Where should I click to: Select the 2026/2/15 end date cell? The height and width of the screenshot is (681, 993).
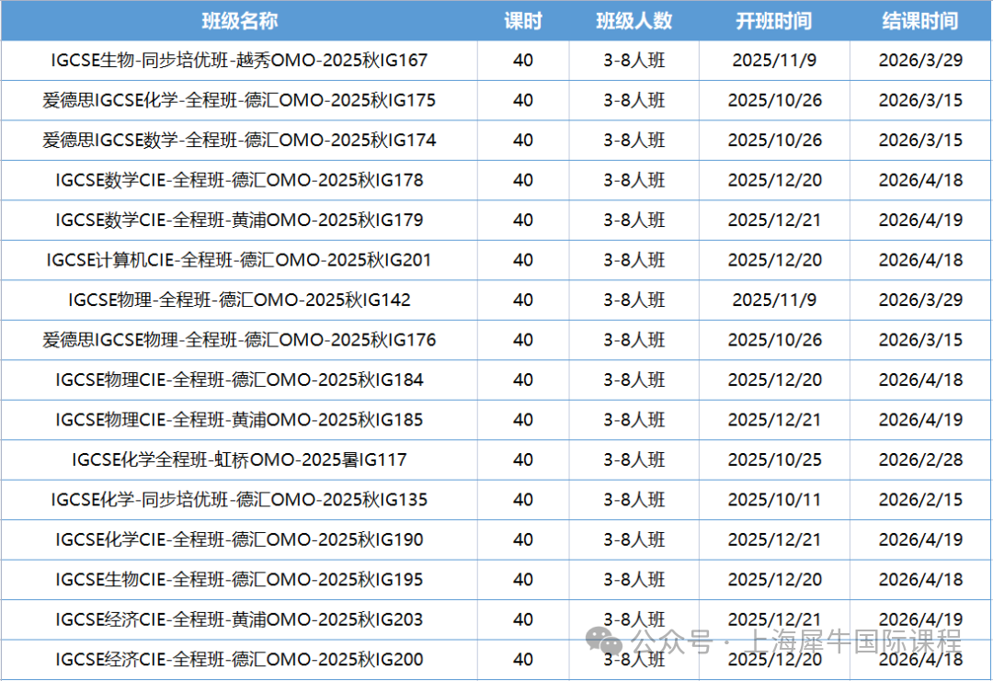[919, 500]
